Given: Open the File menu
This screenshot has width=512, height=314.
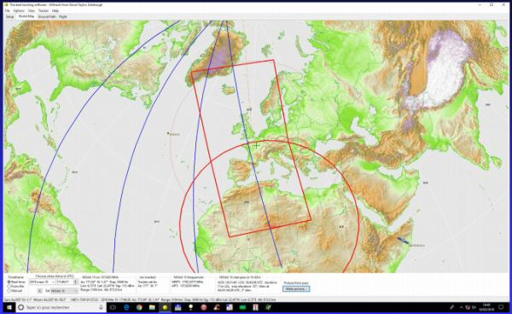Looking at the screenshot, I should [x=7, y=11].
